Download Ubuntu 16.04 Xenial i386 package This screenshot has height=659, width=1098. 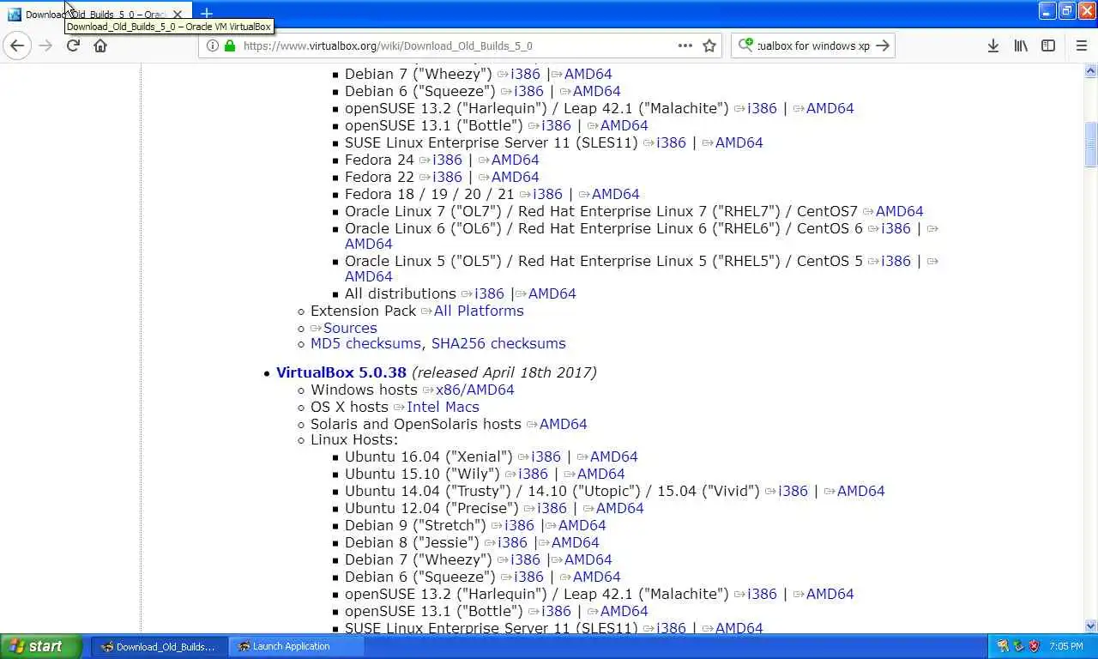[546, 456]
